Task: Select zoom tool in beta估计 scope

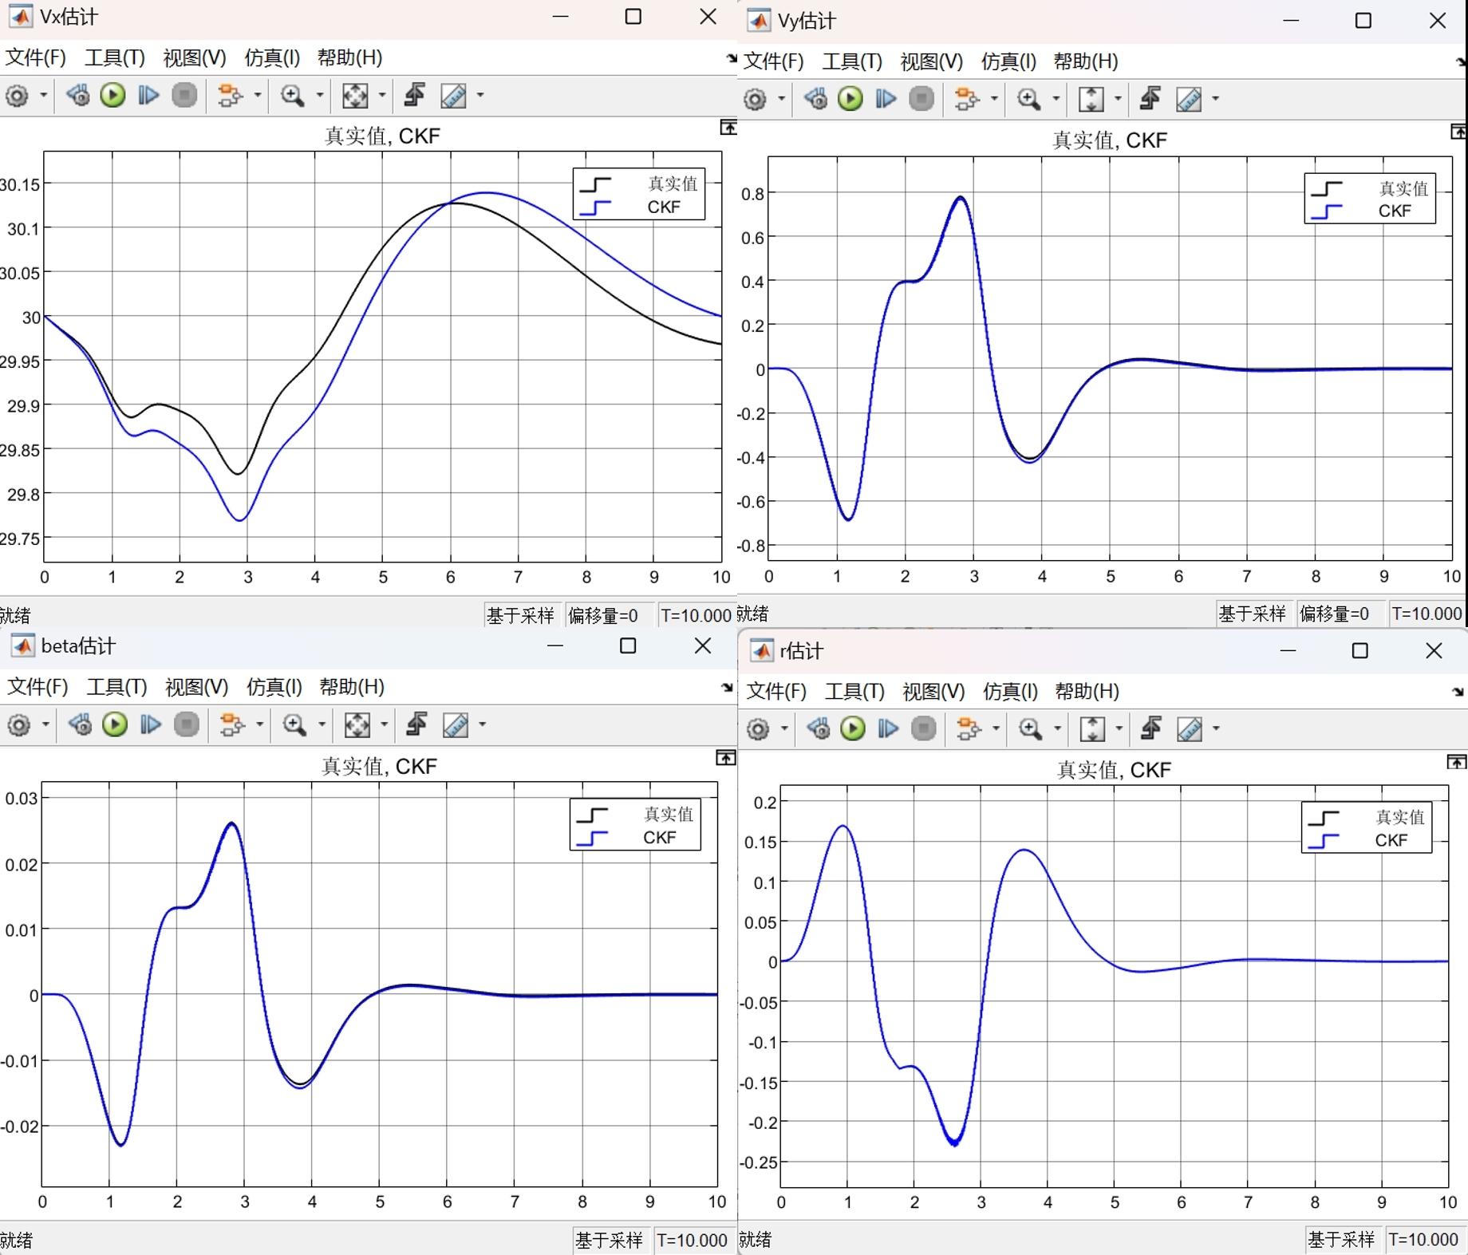Action: click(x=295, y=725)
